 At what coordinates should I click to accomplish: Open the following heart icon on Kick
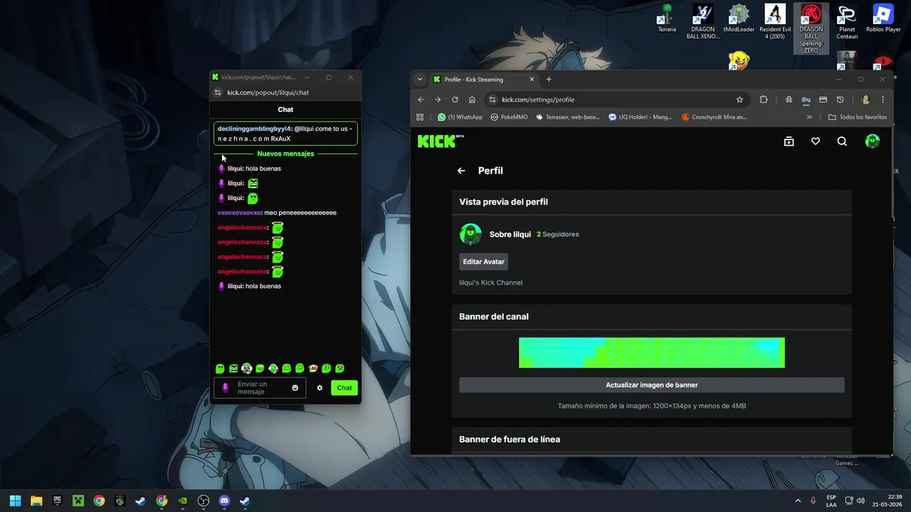click(816, 142)
